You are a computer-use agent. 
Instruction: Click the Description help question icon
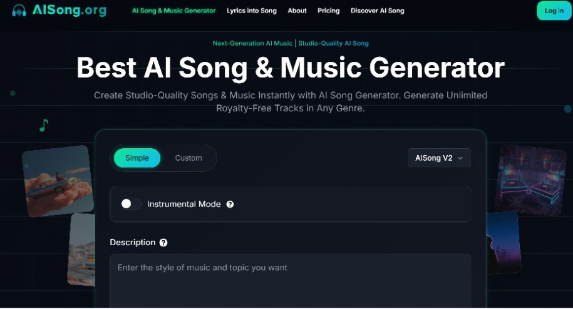[x=163, y=243]
